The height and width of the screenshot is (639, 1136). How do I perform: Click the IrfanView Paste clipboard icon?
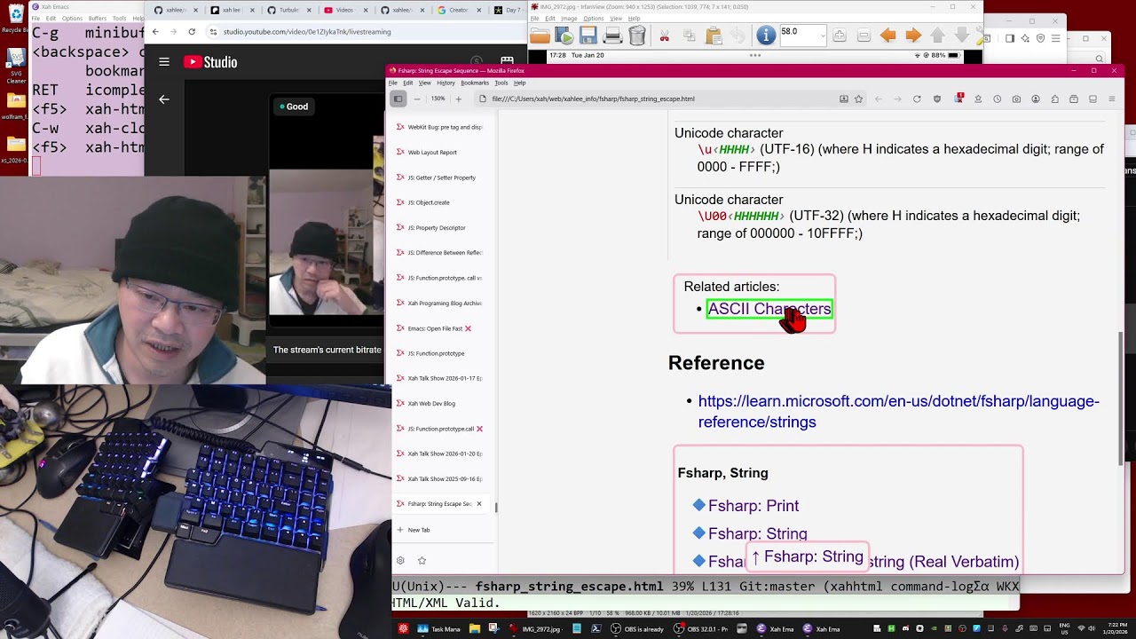click(x=714, y=35)
